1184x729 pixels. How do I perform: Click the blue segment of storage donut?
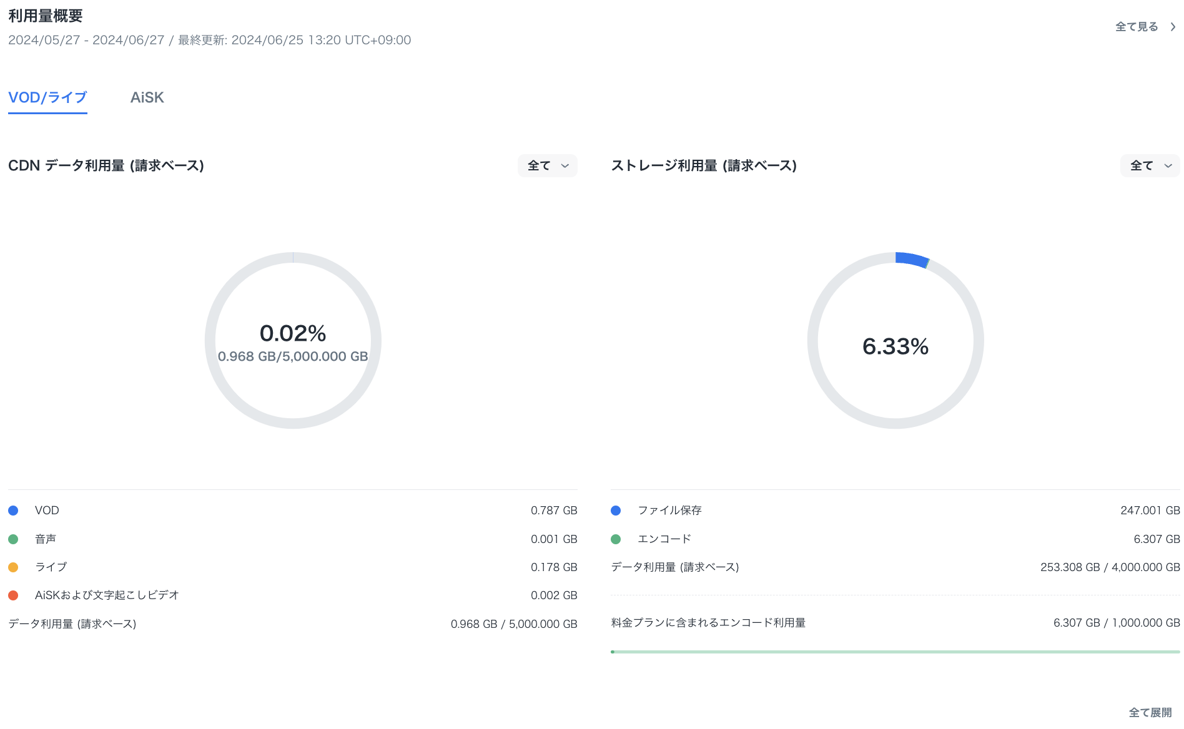(x=911, y=259)
